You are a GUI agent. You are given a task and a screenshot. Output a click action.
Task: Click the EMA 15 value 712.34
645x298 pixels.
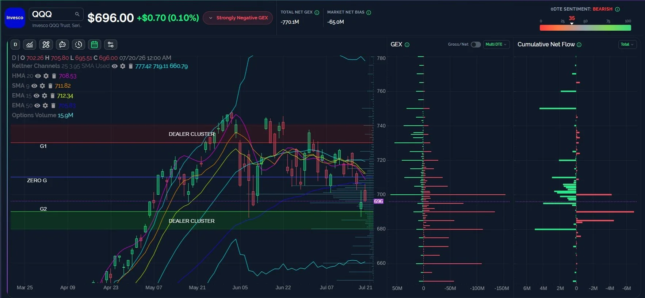tap(65, 96)
